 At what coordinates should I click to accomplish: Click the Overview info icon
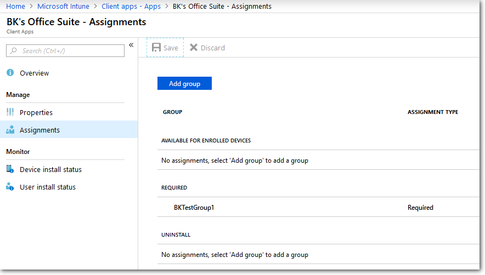click(x=10, y=73)
